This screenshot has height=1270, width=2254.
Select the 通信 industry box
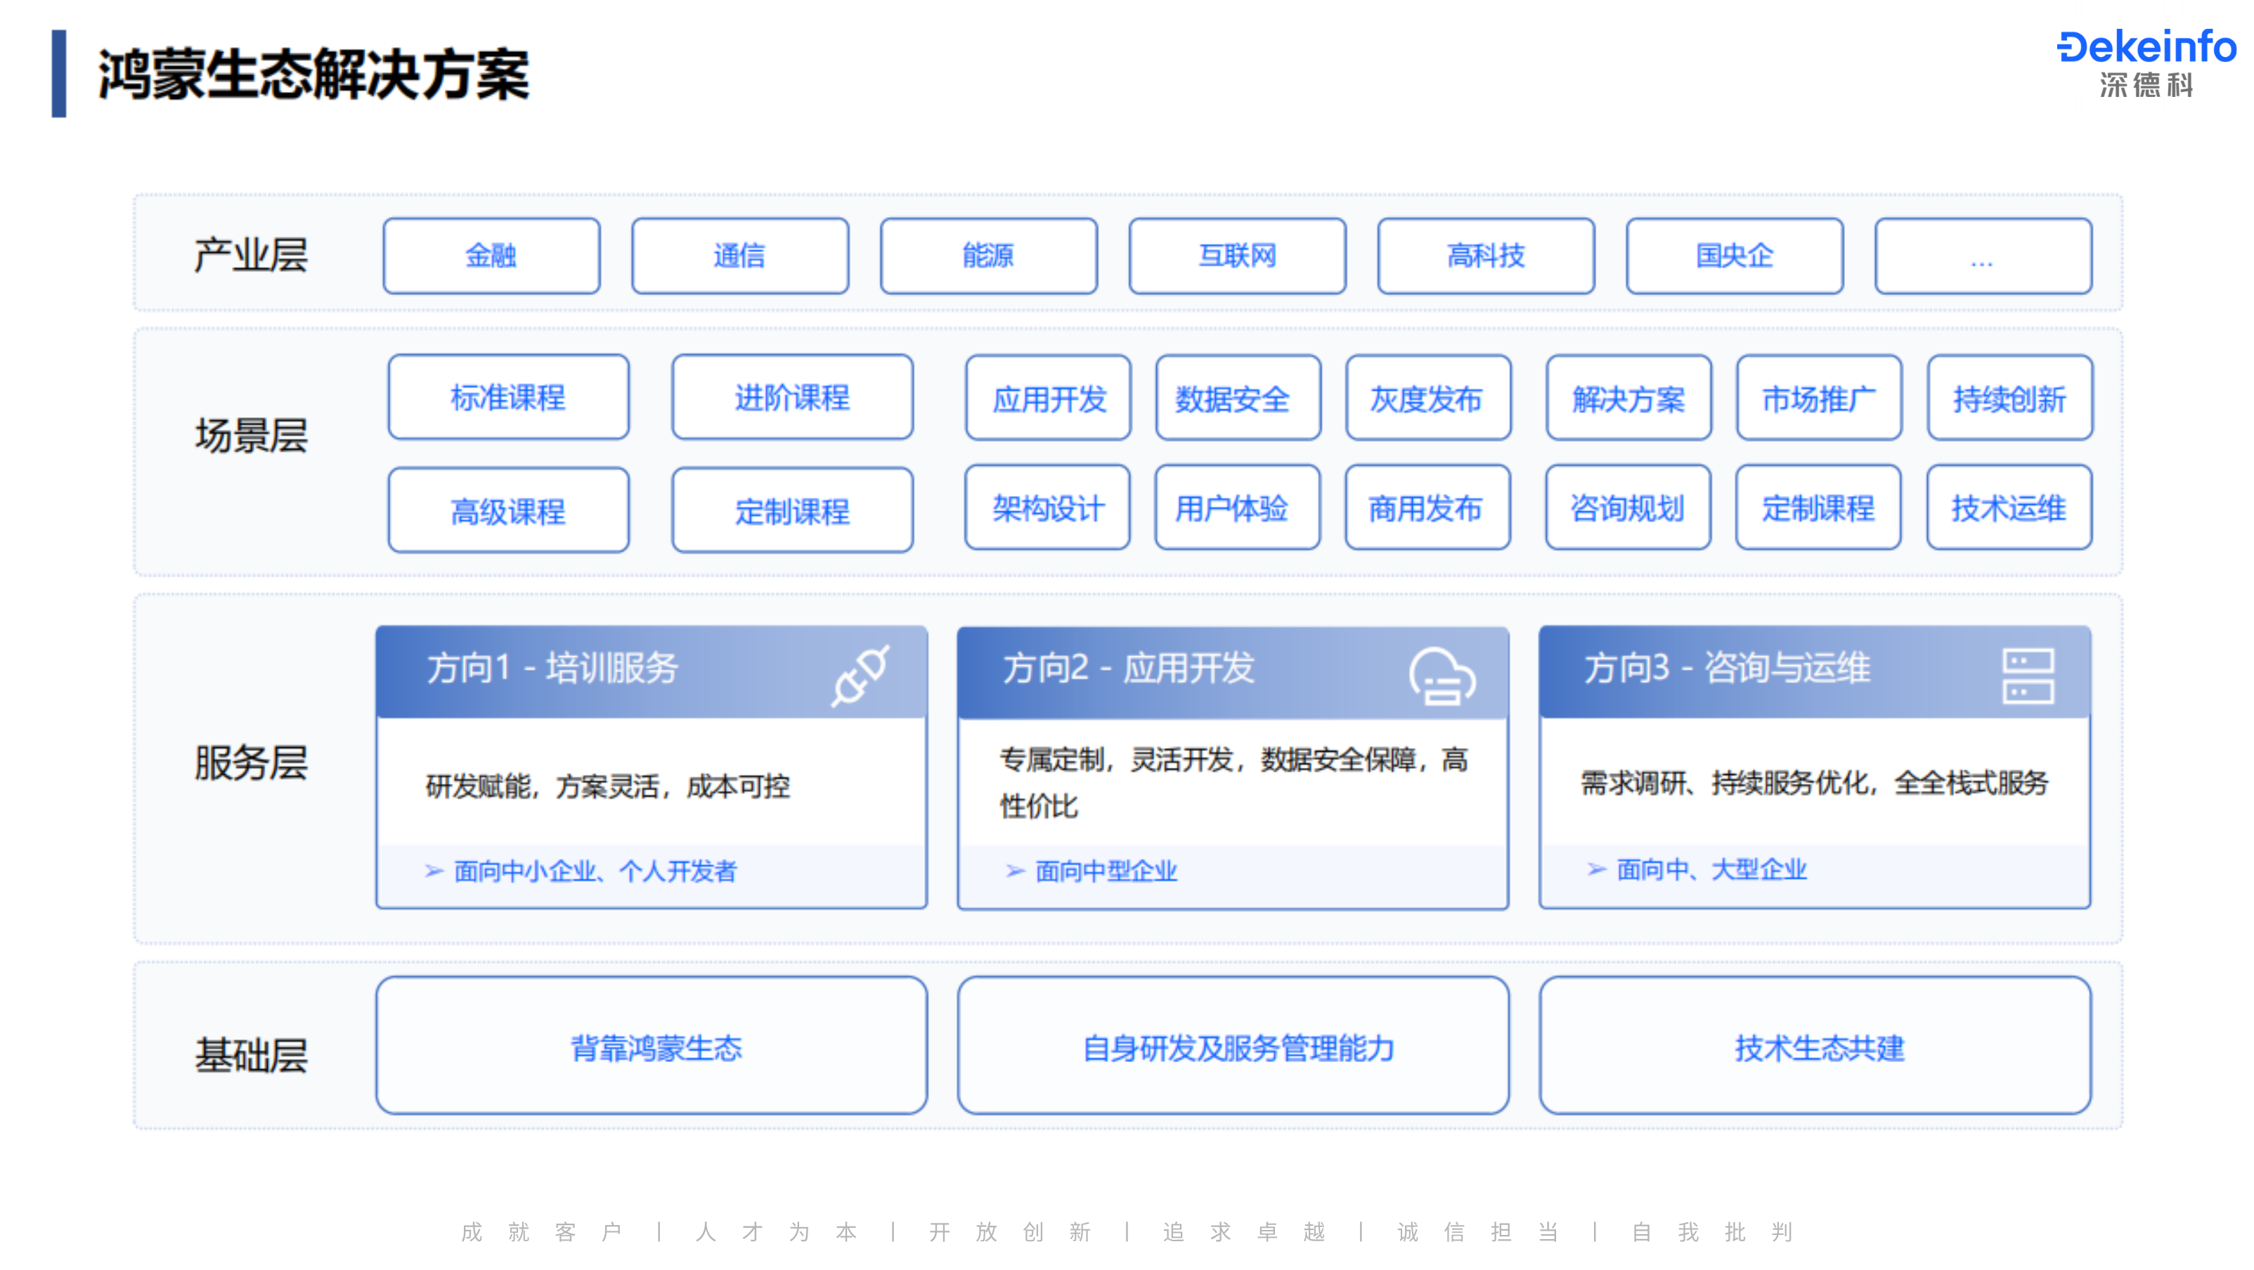tap(739, 256)
